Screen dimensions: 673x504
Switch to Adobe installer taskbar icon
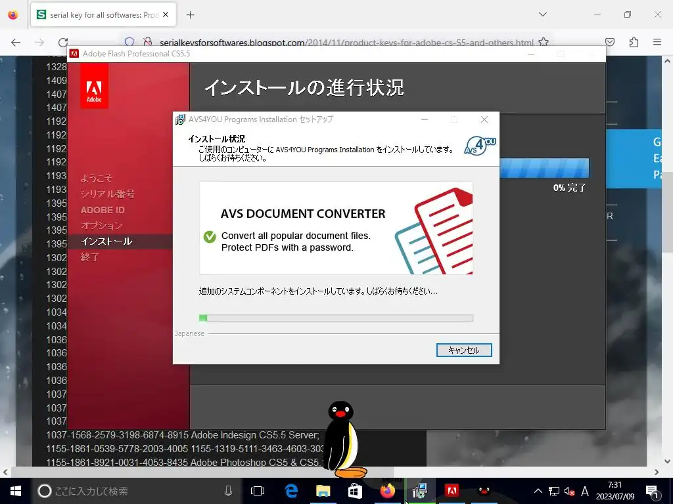click(x=452, y=491)
